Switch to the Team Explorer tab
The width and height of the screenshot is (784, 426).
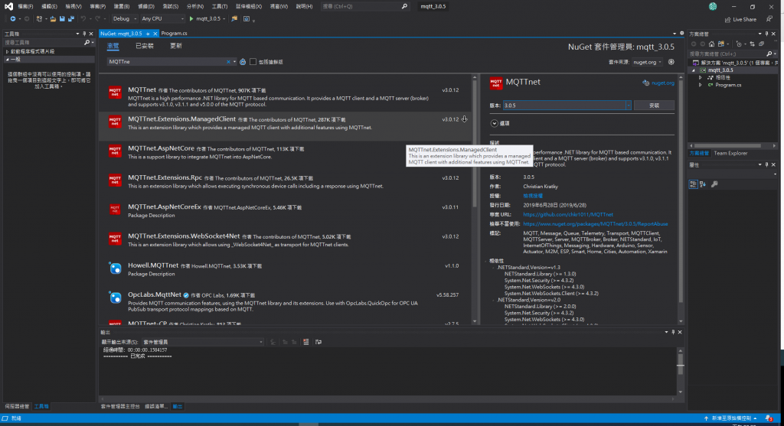click(x=730, y=153)
